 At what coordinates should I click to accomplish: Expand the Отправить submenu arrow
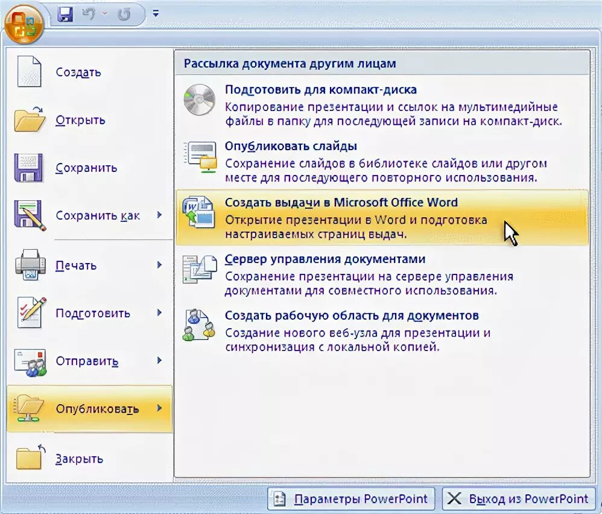159,360
